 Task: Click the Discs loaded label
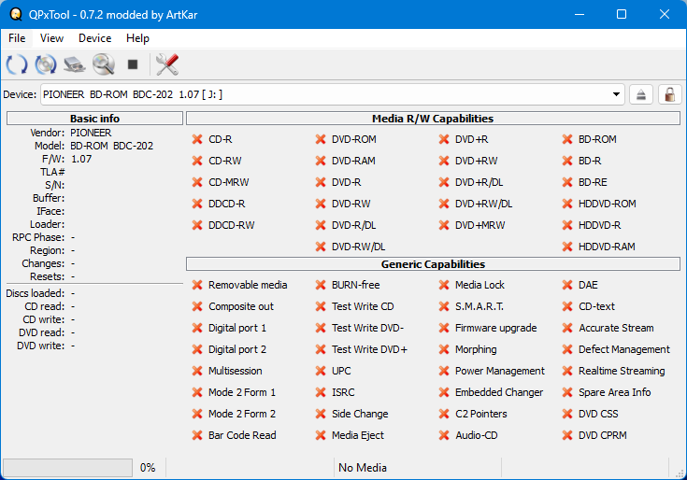pyautogui.click(x=36, y=293)
